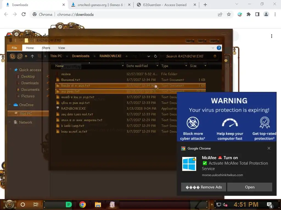Screen dimensions: 281x210
Task: Open Chrome's three-dot main menu
Action: pyautogui.click(x=275, y=14)
